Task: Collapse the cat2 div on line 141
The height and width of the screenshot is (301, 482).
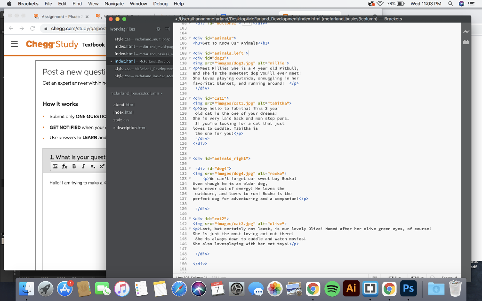Action: click(190, 219)
